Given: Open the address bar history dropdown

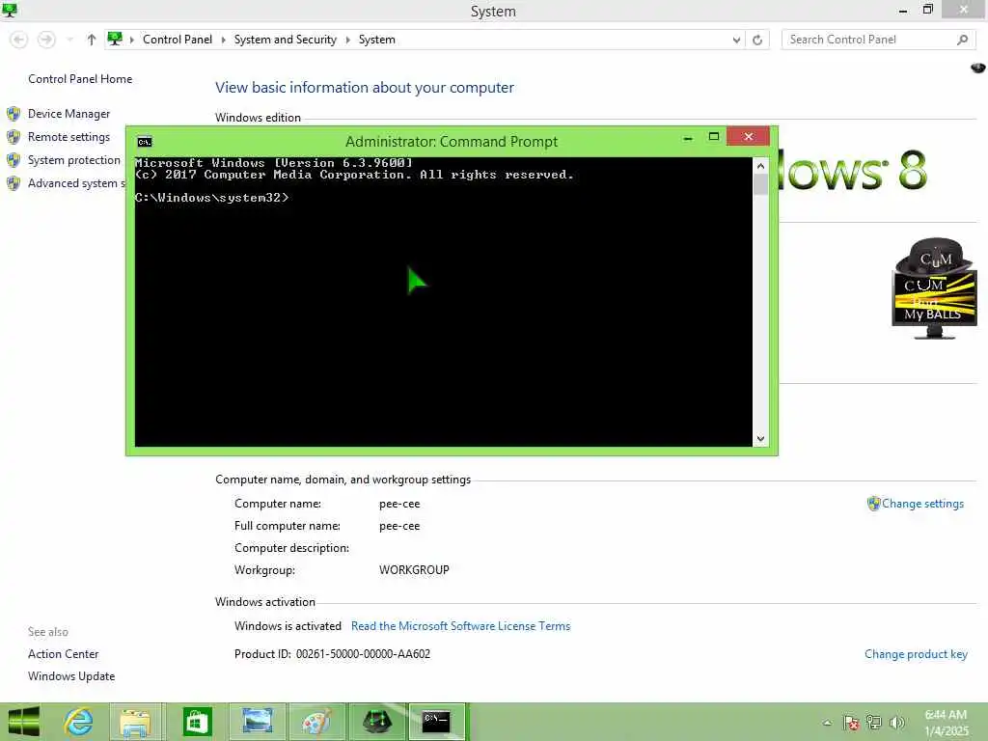Looking at the screenshot, I should tap(736, 40).
